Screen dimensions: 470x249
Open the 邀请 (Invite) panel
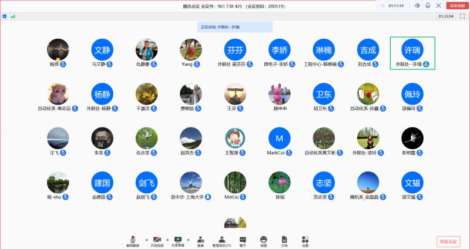(200, 241)
